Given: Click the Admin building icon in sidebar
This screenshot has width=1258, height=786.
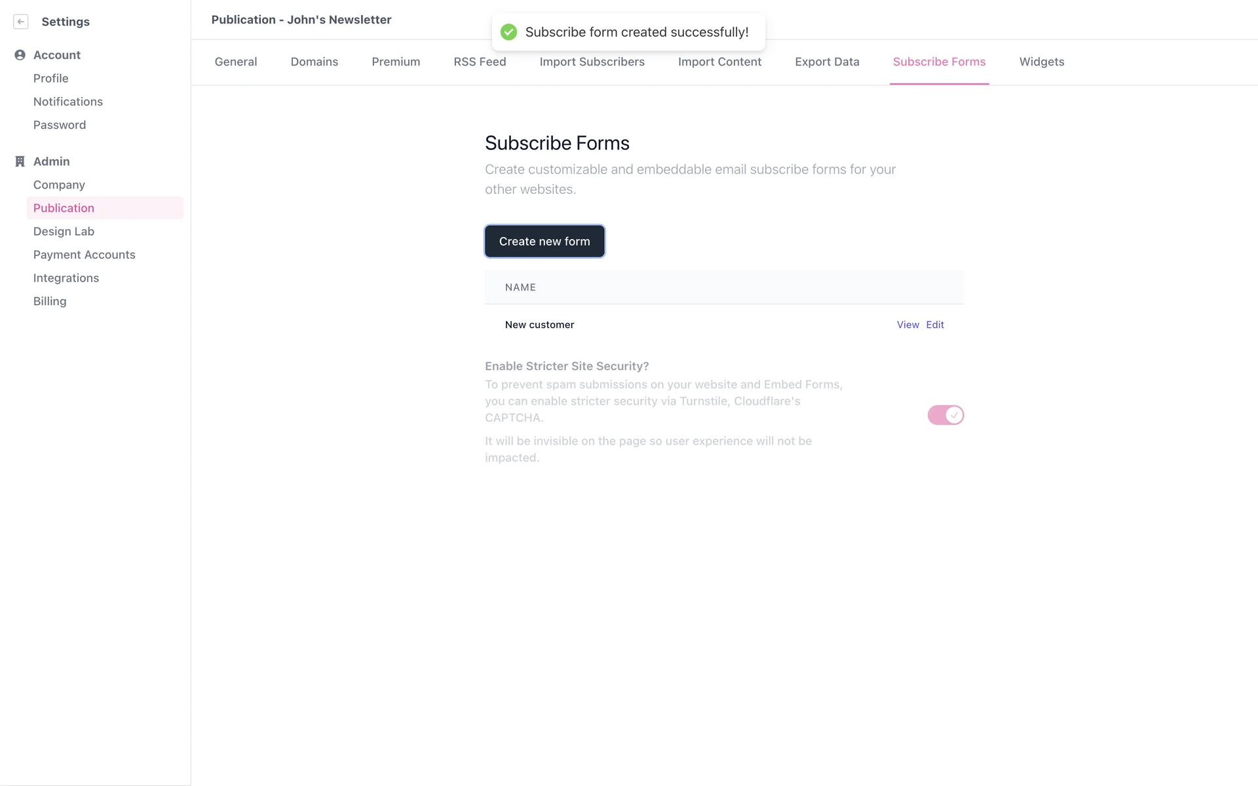Looking at the screenshot, I should pyautogui.click(x=20, y=161).
